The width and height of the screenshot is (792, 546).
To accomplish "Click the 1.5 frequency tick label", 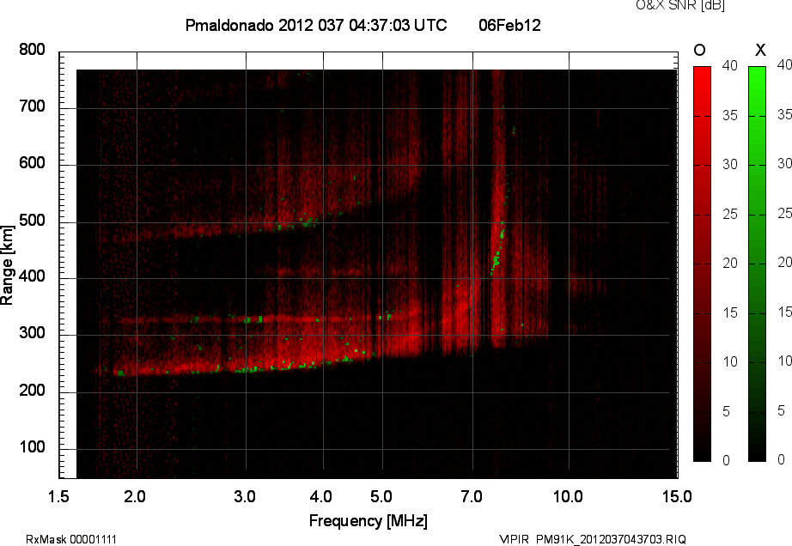I will pyautogui.click(x=58, y=496).
